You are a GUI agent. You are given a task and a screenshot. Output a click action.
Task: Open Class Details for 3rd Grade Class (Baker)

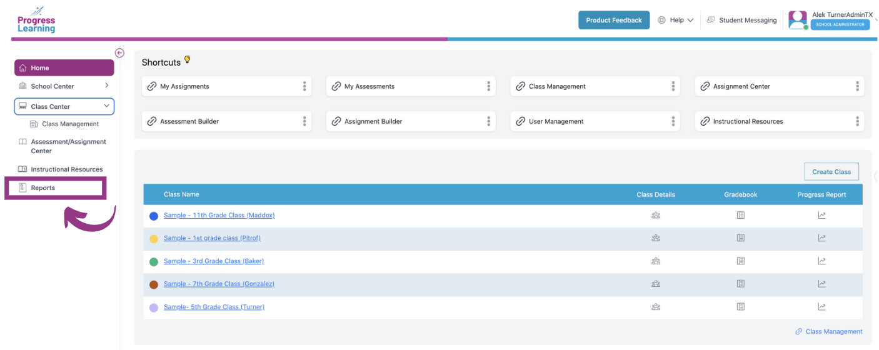click(x=656, y=261)
